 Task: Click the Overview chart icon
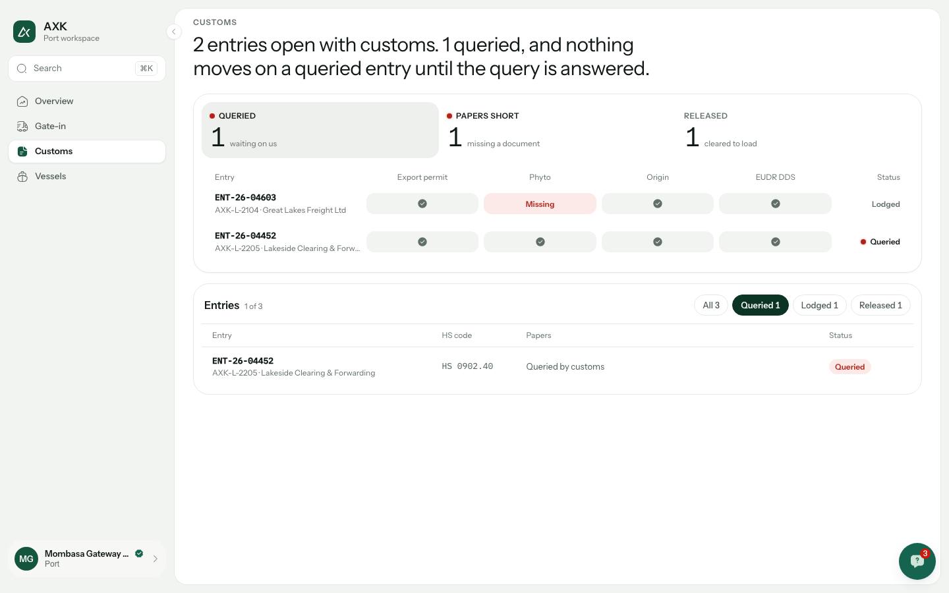(22, 101)
